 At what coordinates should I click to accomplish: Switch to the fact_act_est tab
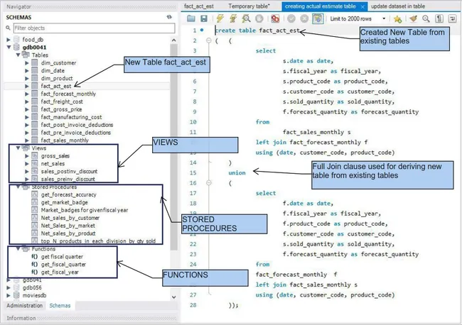(199, 6)
